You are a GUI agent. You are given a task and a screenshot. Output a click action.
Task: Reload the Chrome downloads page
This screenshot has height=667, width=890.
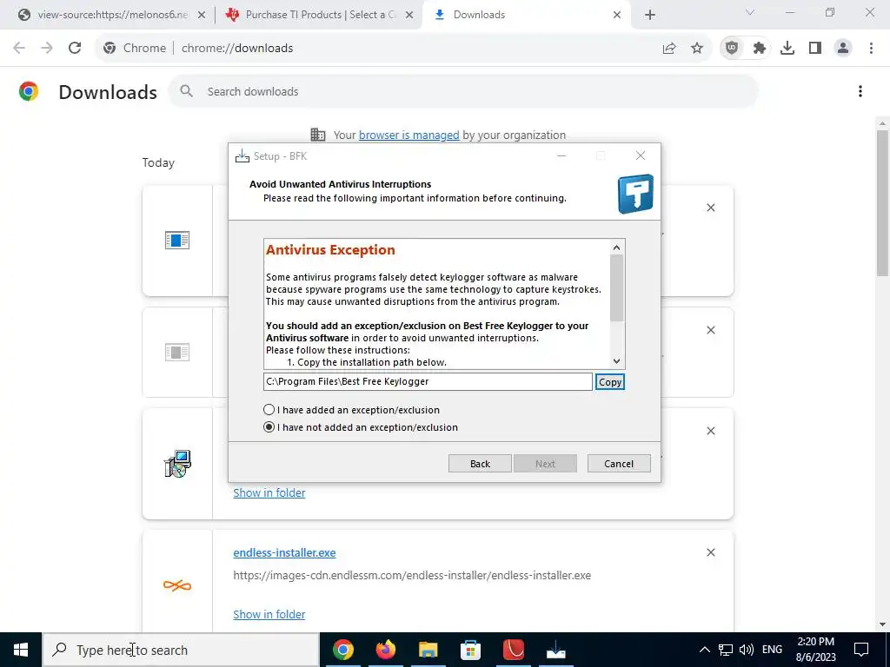point(75,49)
